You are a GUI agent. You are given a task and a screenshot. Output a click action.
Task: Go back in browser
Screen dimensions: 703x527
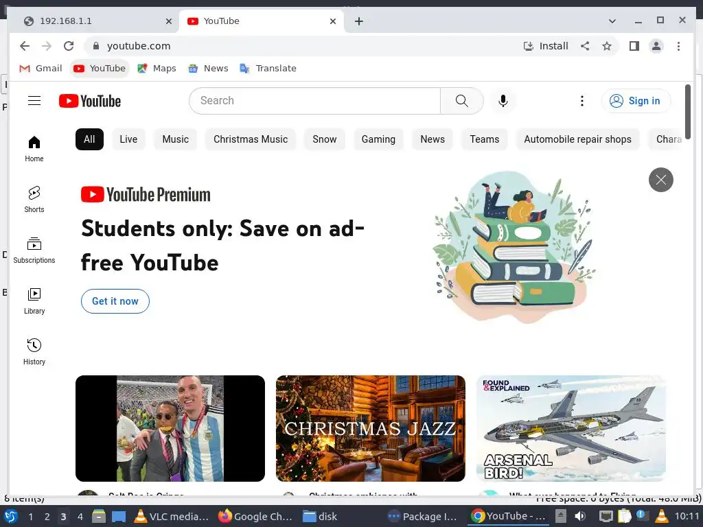pyautogui.click(x=25, y=46)
